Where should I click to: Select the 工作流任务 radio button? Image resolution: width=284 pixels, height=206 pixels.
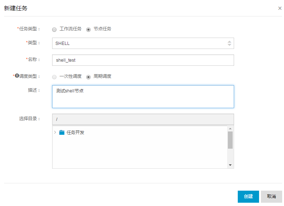point(54,29)
